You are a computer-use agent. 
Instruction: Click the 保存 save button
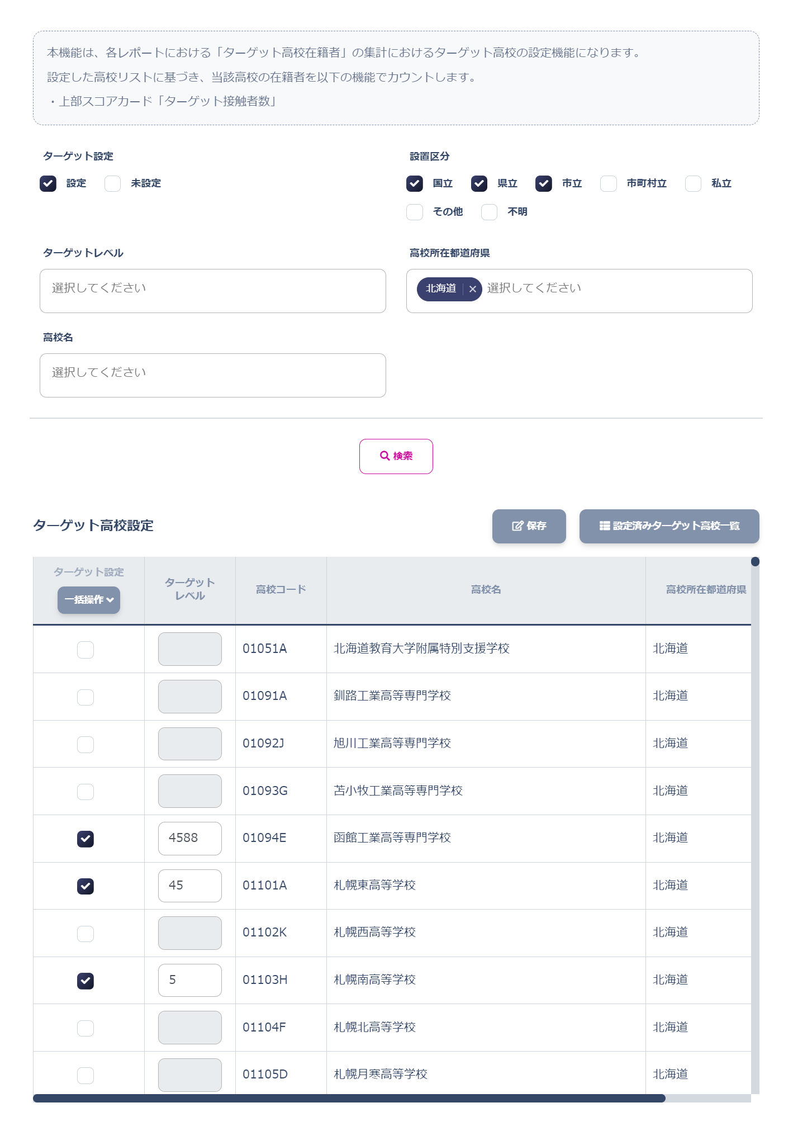529,526
